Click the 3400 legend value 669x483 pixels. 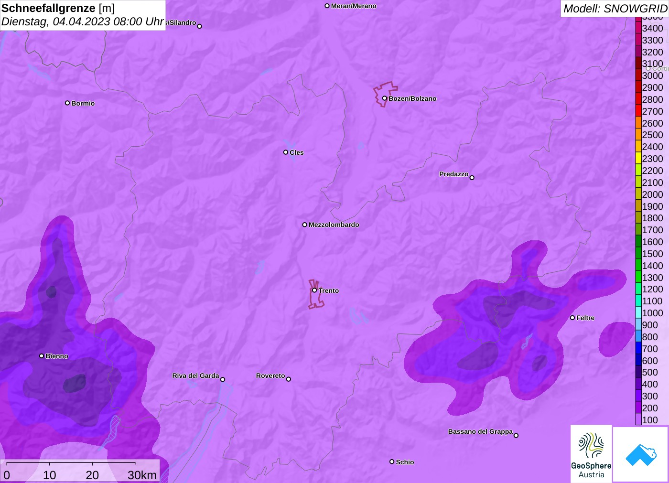tap(652, 28)
